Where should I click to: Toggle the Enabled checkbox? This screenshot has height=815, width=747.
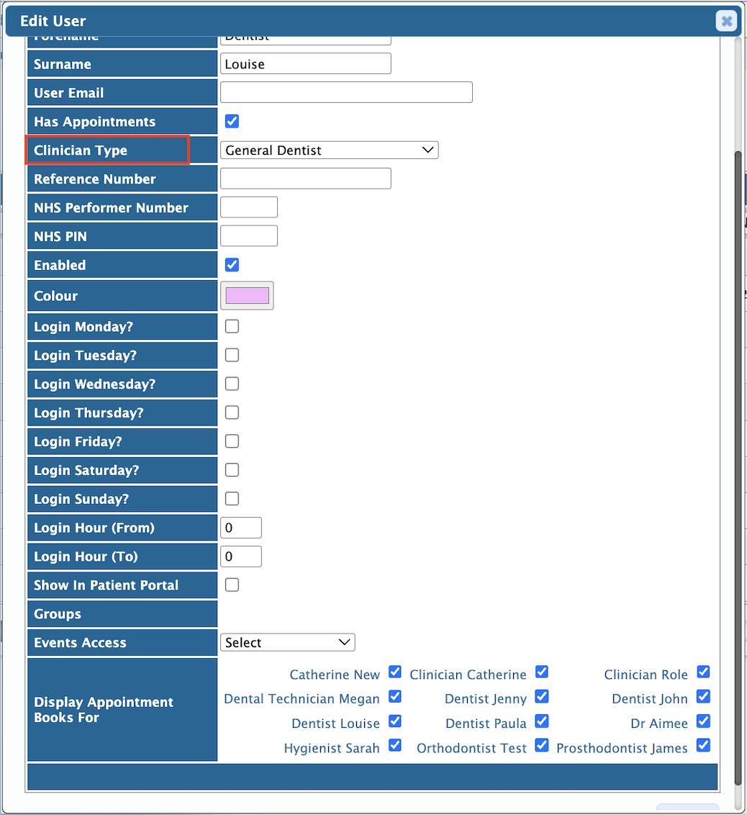[x=232, y=264]
